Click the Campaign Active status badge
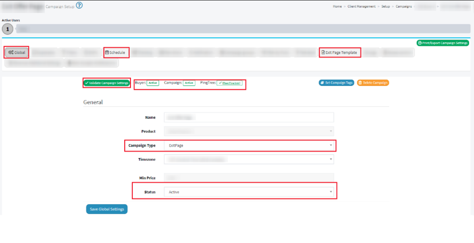The image size is (474, 243). click(x=189, y=83)
